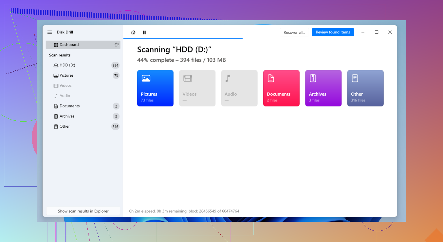Open the blue Pictures 73 files card
Viewport: 443px width, 242px height.
155,88
